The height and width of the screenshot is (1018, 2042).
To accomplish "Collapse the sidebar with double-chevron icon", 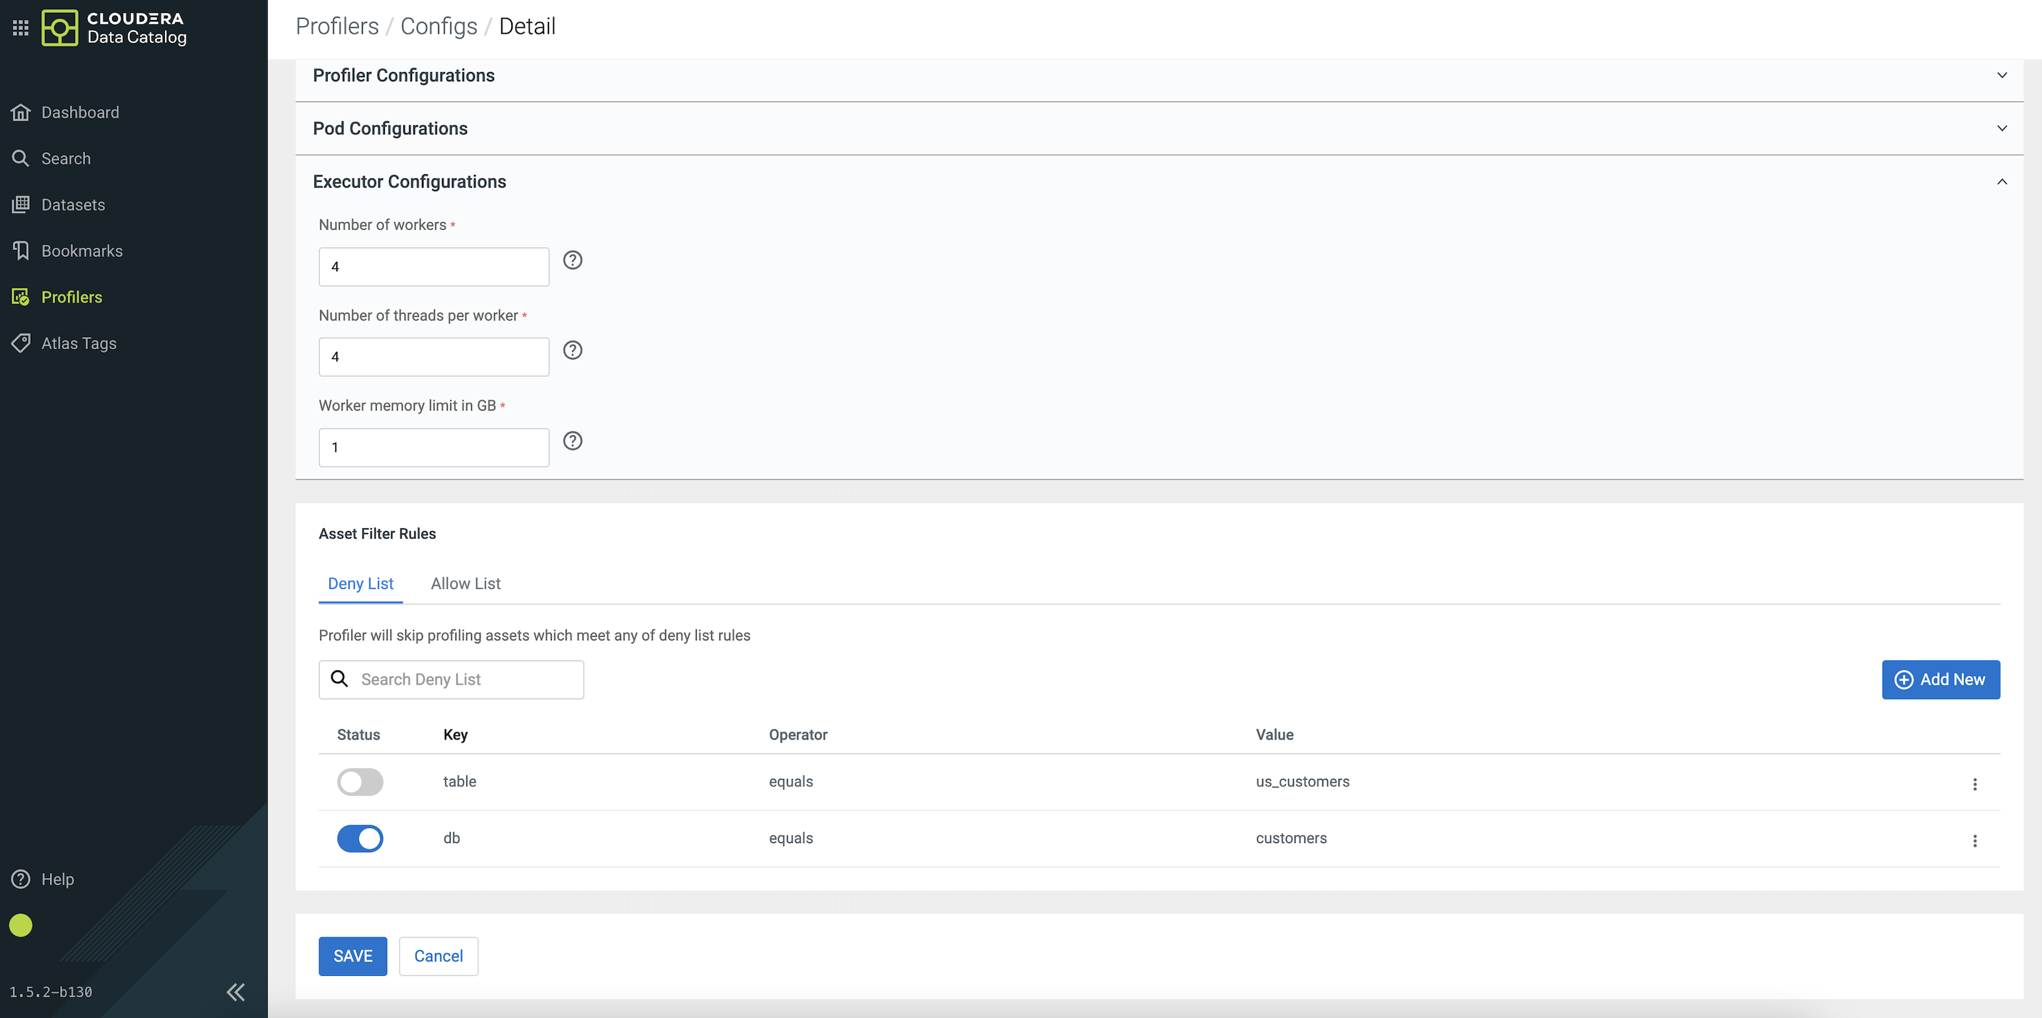I will click(x=236, y=992).
